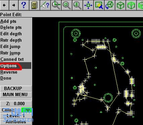Screen dimensions: 143x125
Task: Click the Zoom out magnifier icon
Action: click(56, 5)
